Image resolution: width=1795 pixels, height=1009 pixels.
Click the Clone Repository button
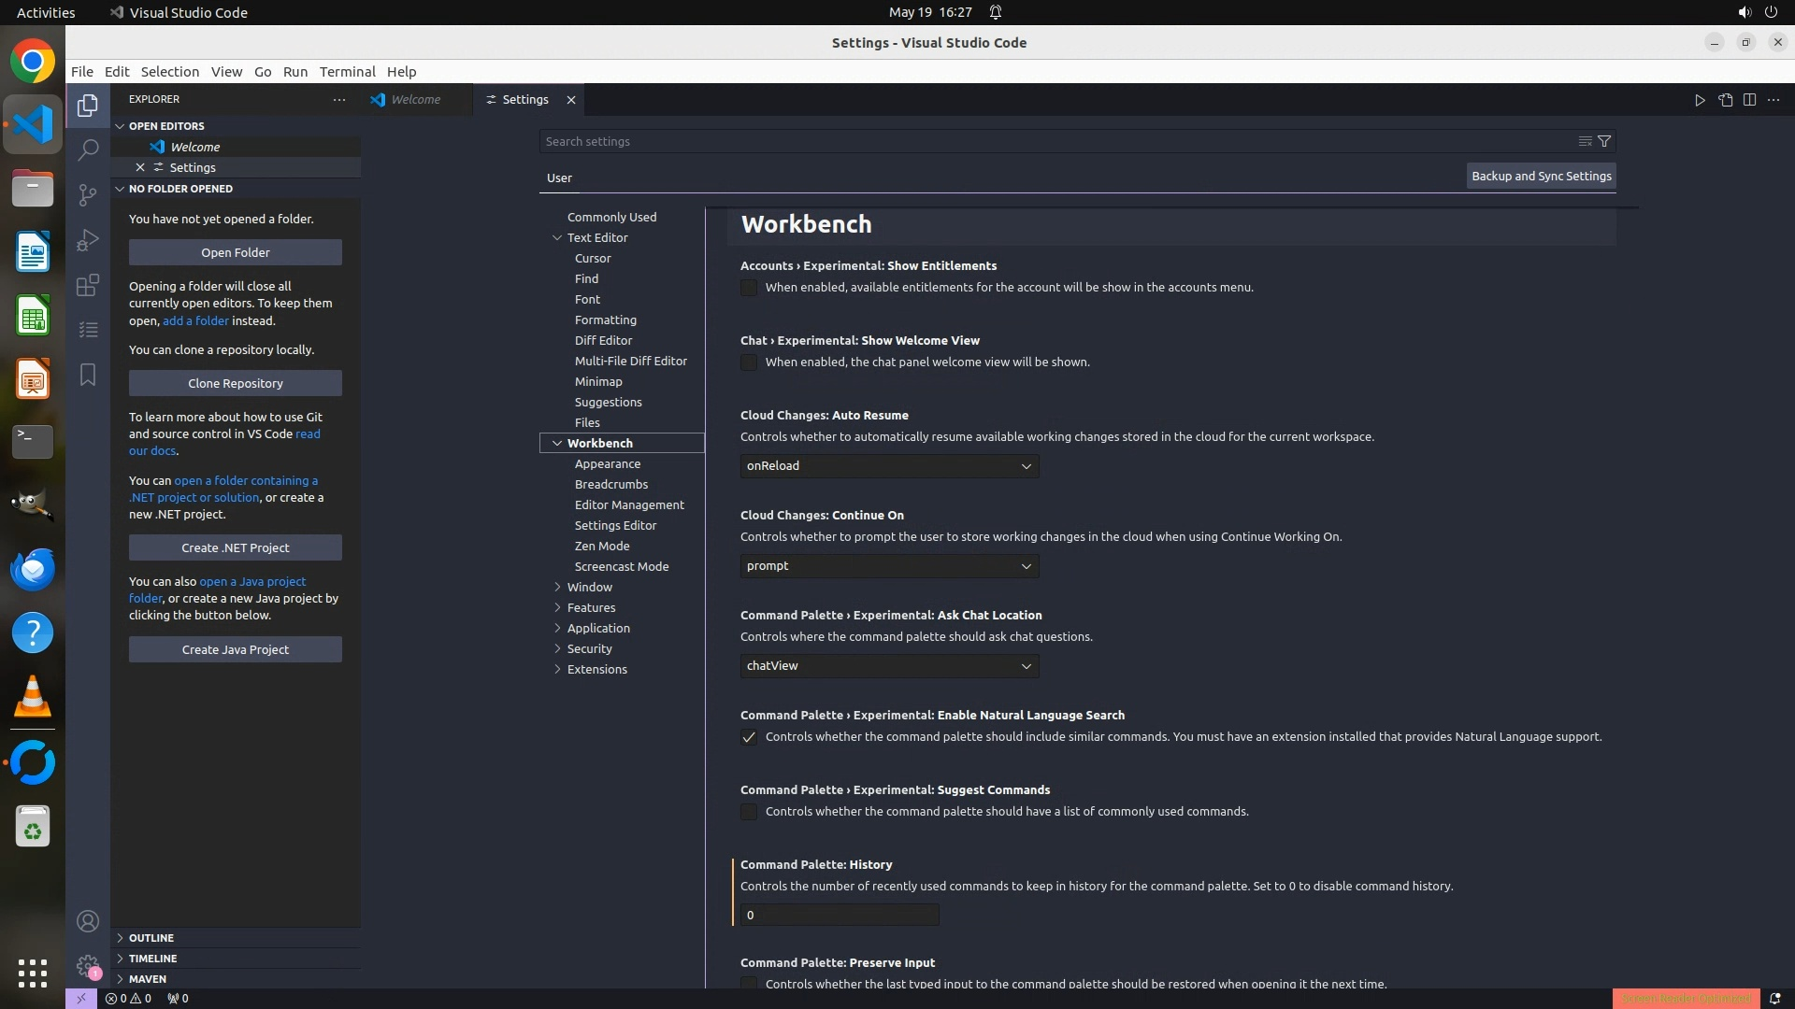tap(235, 383)
